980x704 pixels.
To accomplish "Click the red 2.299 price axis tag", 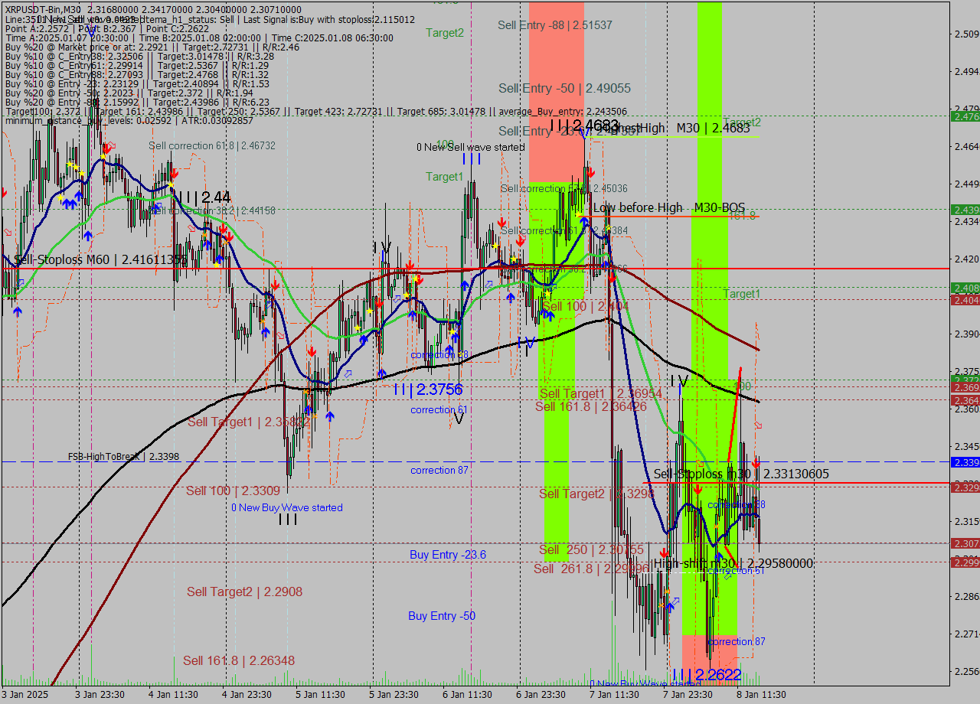I will (x=965, y=562).
